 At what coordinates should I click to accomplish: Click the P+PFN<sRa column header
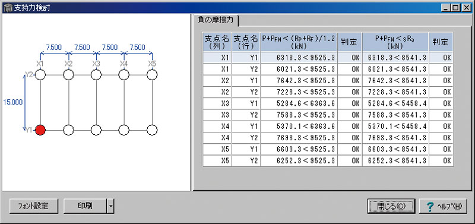pos(395,42)
